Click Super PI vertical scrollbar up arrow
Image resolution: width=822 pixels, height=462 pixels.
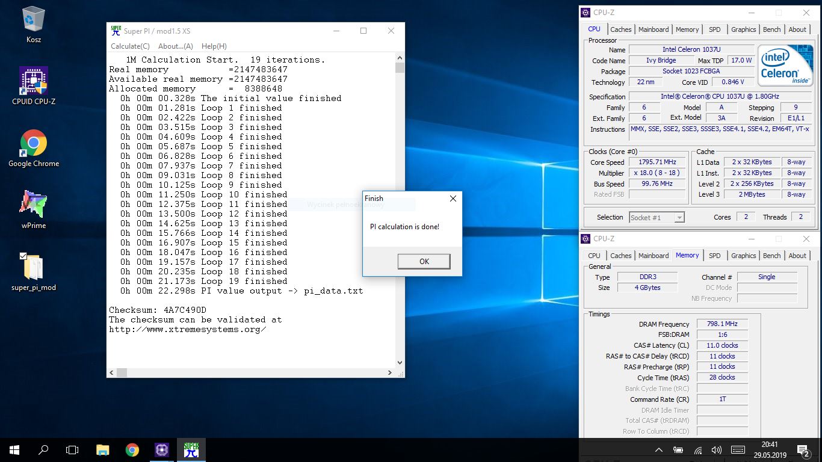pos(400,59)
